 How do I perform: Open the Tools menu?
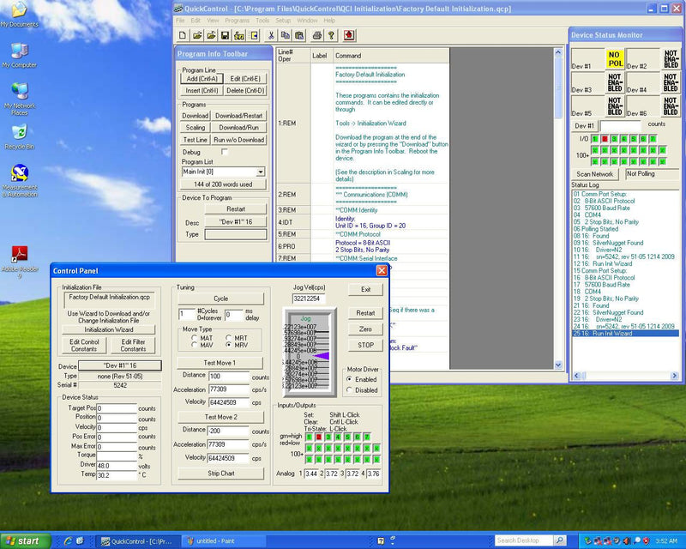[x=262, y=20]
